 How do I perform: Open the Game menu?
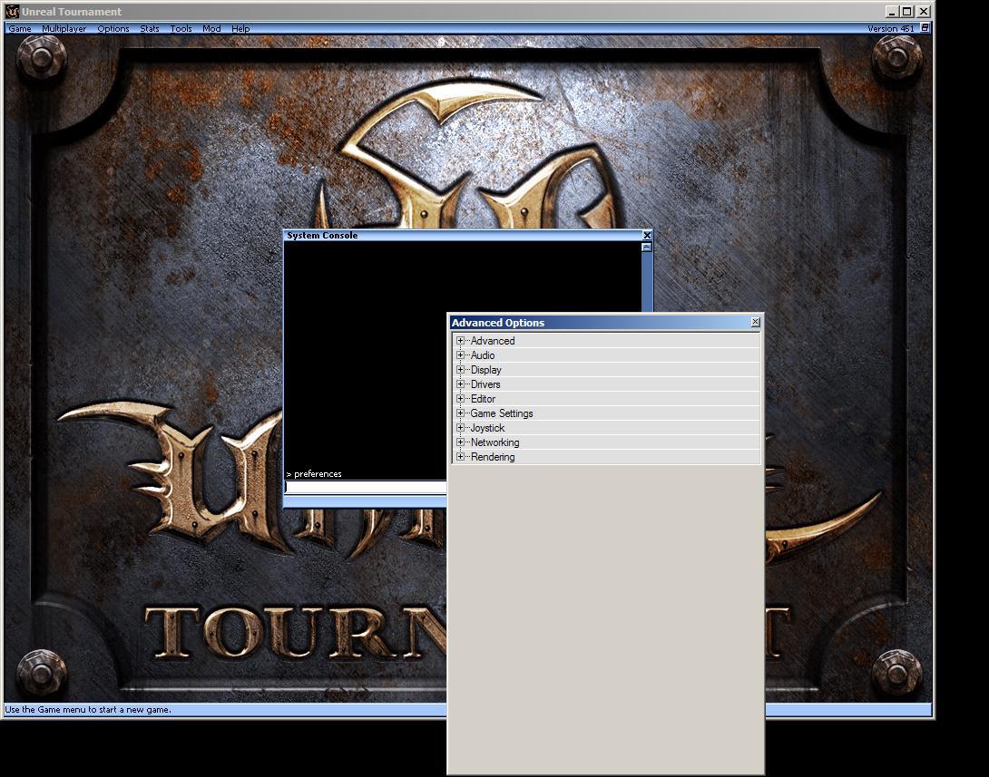tap(20, 28)
